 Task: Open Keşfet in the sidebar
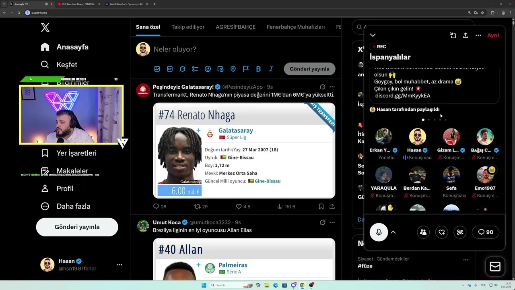coord(59,64)
